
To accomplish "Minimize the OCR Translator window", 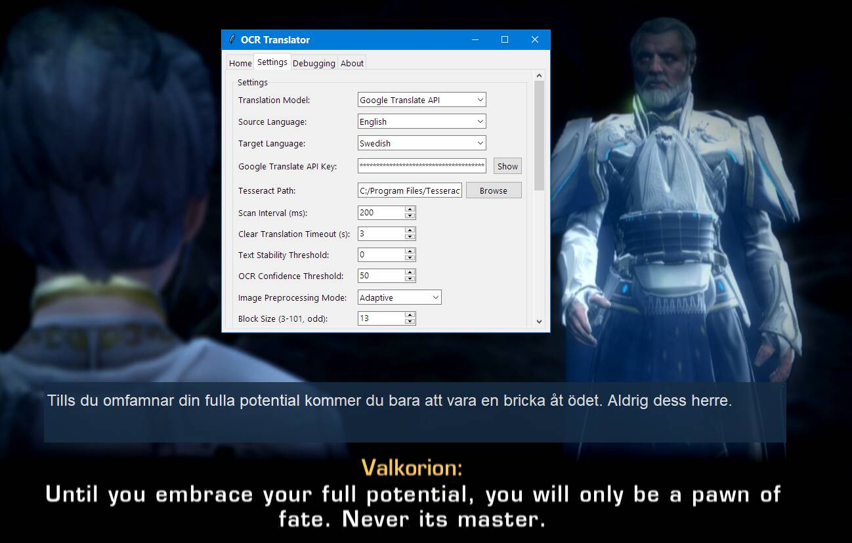I will (x=475, y=39).
